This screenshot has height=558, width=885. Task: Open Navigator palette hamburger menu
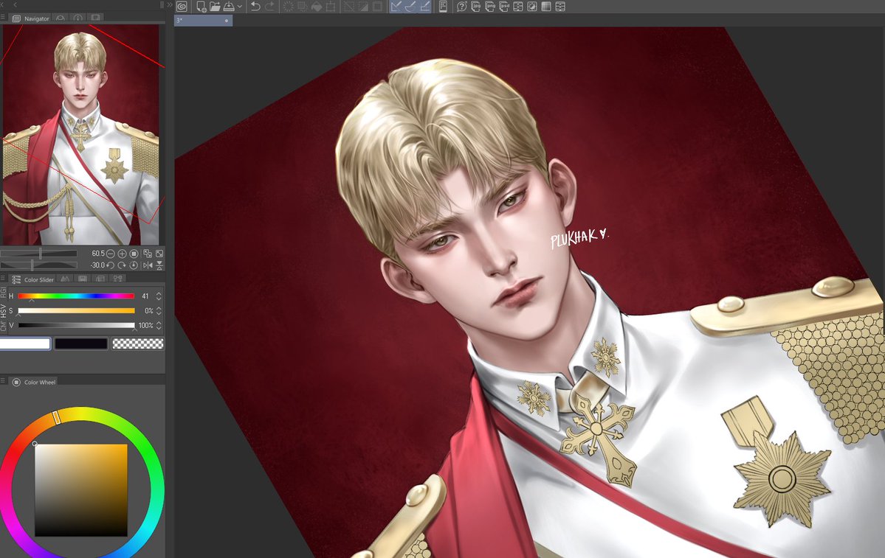click(4, 18)
